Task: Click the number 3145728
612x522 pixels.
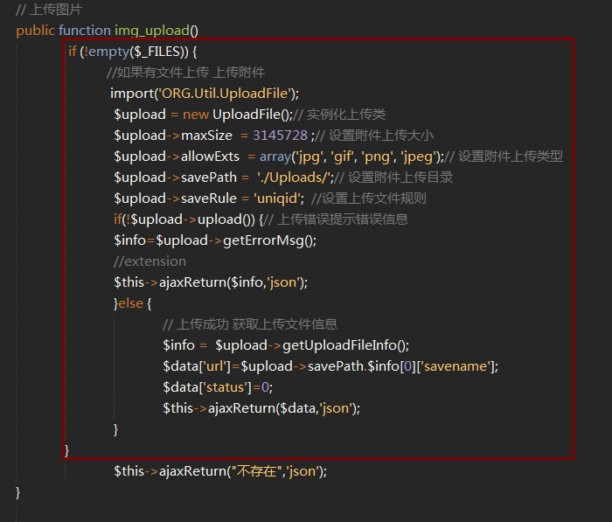Action: (x=281, y=136)
